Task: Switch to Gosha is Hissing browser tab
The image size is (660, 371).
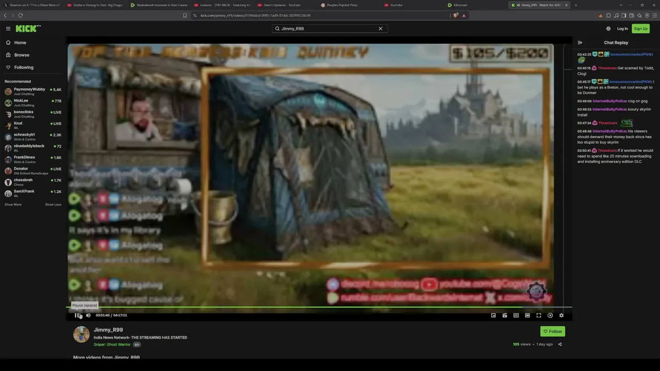Action: pyautogui.click(x=96, y=5)
